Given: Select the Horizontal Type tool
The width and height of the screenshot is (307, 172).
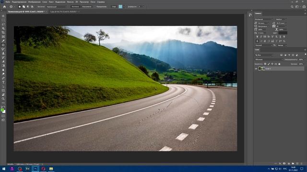Looking at the screenshot, I should 3,82.
